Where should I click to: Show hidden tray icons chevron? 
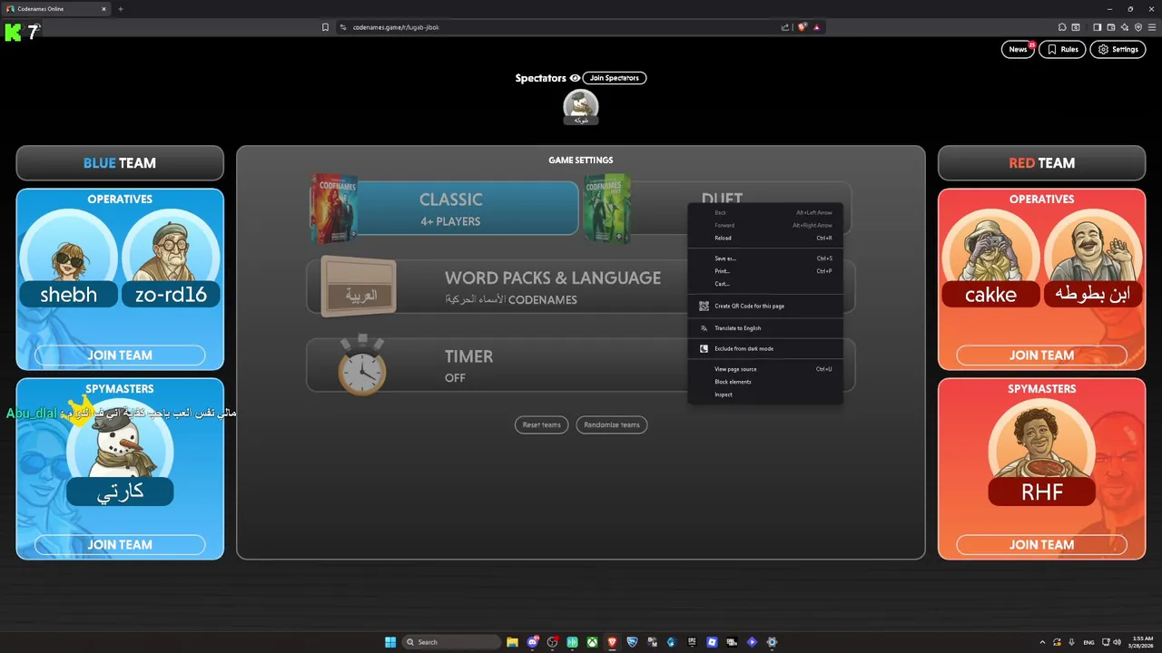(1042, 642)
